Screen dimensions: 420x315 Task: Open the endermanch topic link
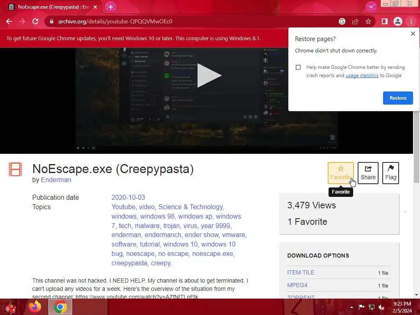pos(163,235)
